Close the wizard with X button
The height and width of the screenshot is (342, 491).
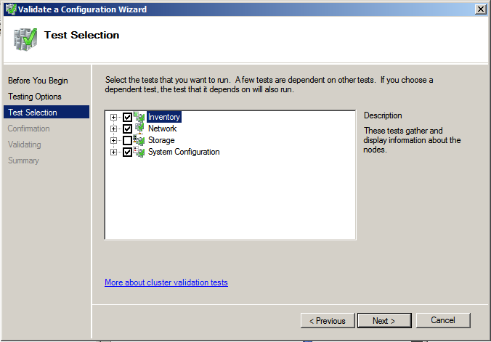481,9
